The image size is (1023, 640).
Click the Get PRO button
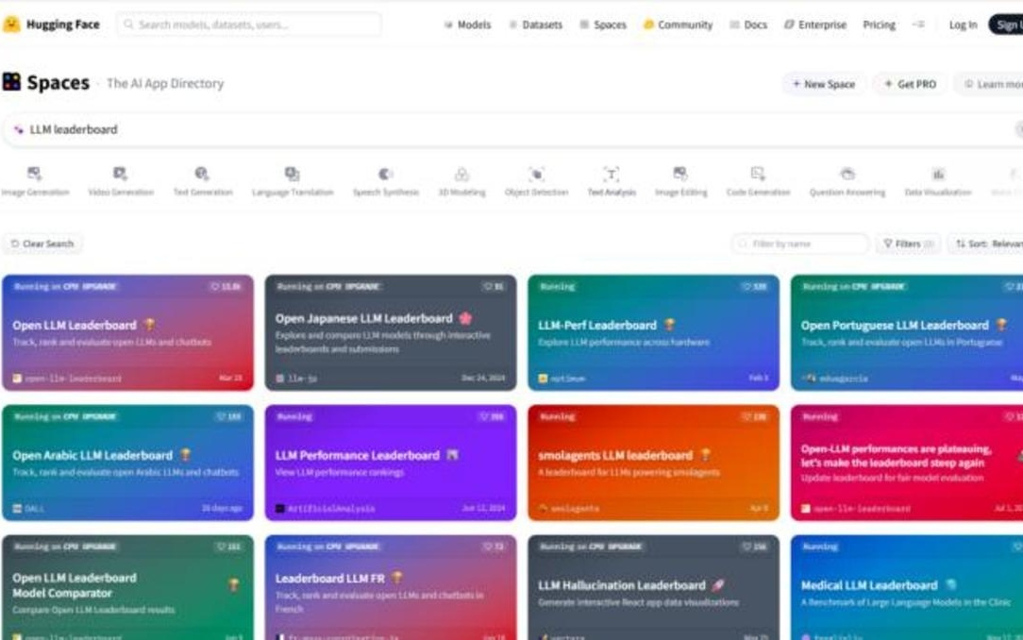click(x=910, y=84)
